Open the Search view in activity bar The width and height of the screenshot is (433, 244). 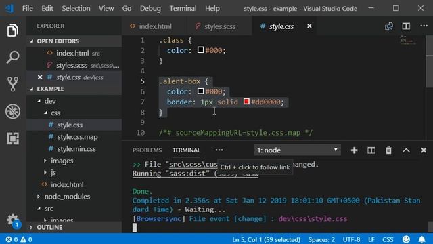pos(13,57)
